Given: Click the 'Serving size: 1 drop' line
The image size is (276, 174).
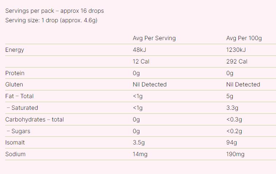Looking at the screenshot, I should tap(51, 20).
